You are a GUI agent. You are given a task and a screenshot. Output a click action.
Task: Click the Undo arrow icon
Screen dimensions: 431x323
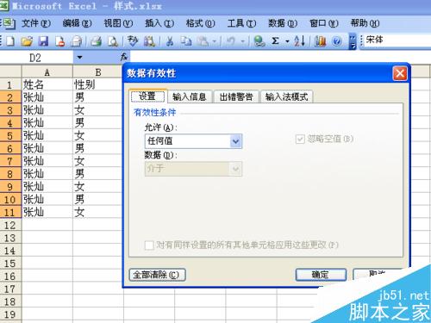230,41
